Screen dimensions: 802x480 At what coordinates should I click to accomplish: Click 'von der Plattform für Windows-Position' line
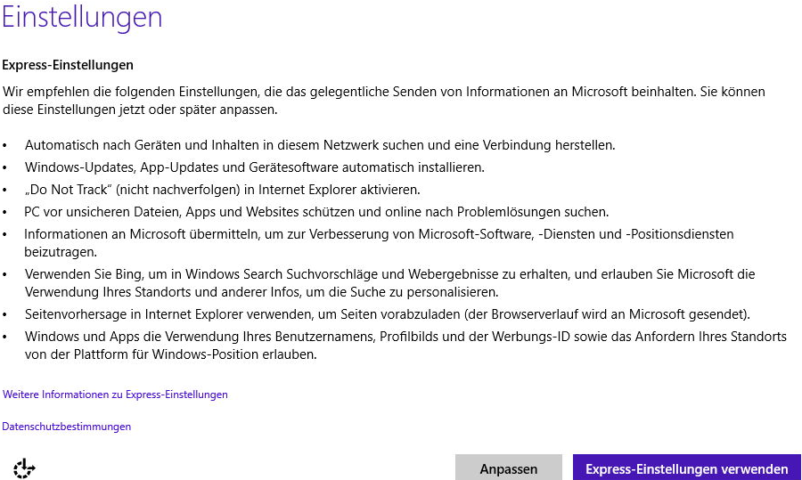(170, 354)
